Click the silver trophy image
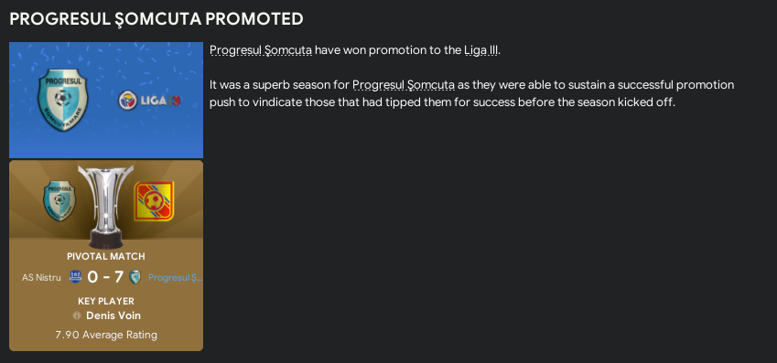777x363 pixels. point(106,207)
